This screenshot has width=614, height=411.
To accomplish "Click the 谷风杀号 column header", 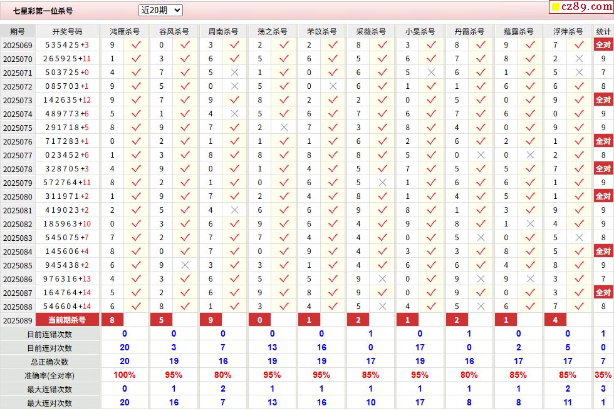I will point(174,31).
